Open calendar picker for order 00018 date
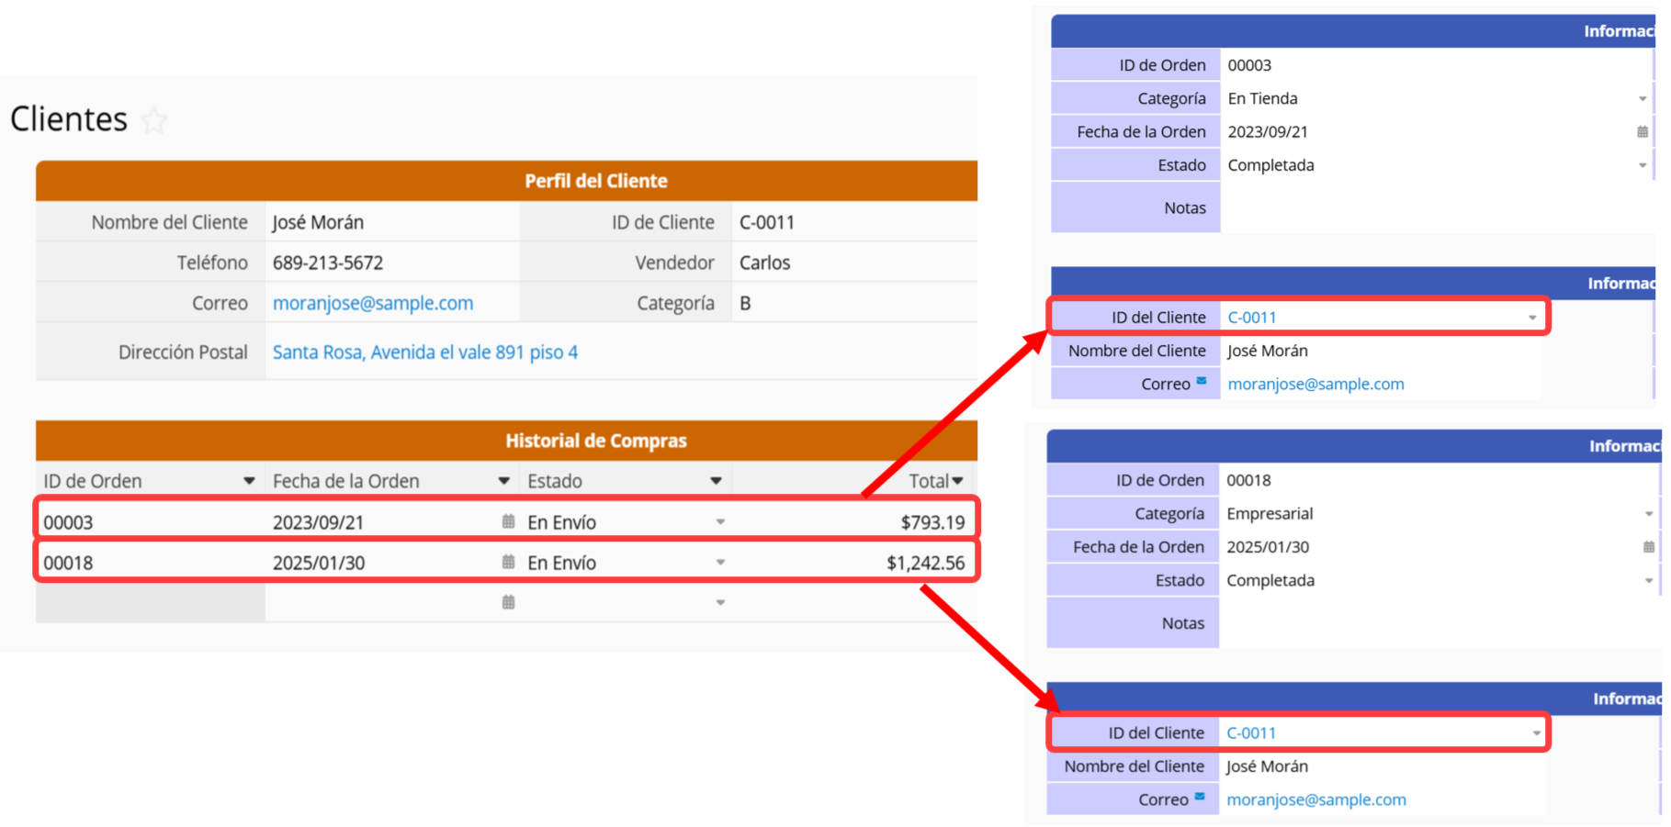1671x827 pixels. tap(508, 562)
